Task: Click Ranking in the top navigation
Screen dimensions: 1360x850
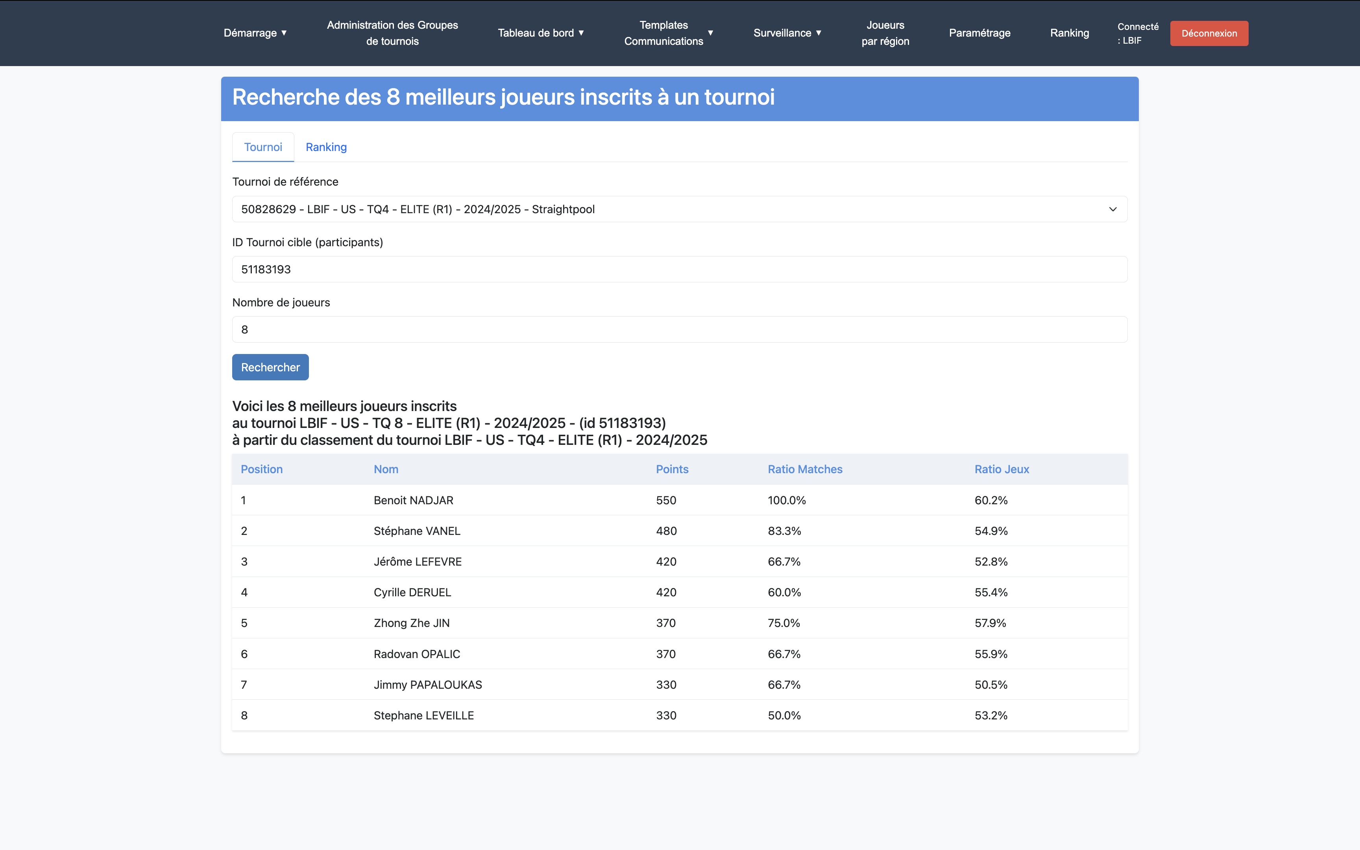Action: pos(1069,33)
